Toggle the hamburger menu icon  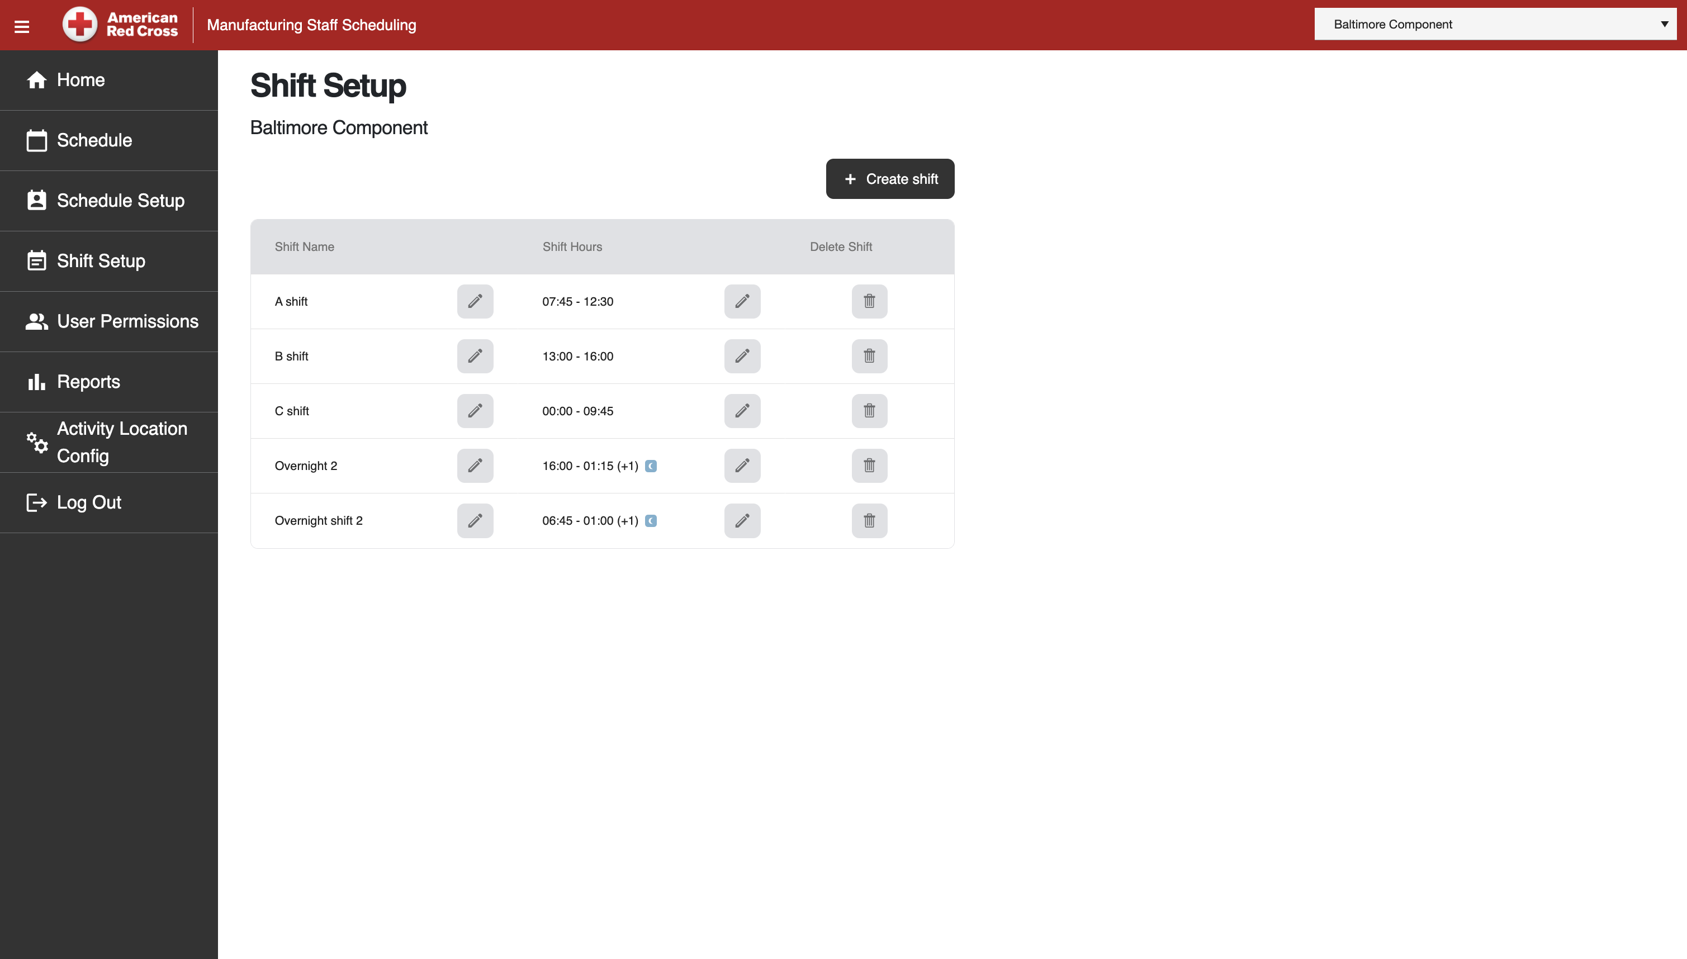[x=22, y=26]
